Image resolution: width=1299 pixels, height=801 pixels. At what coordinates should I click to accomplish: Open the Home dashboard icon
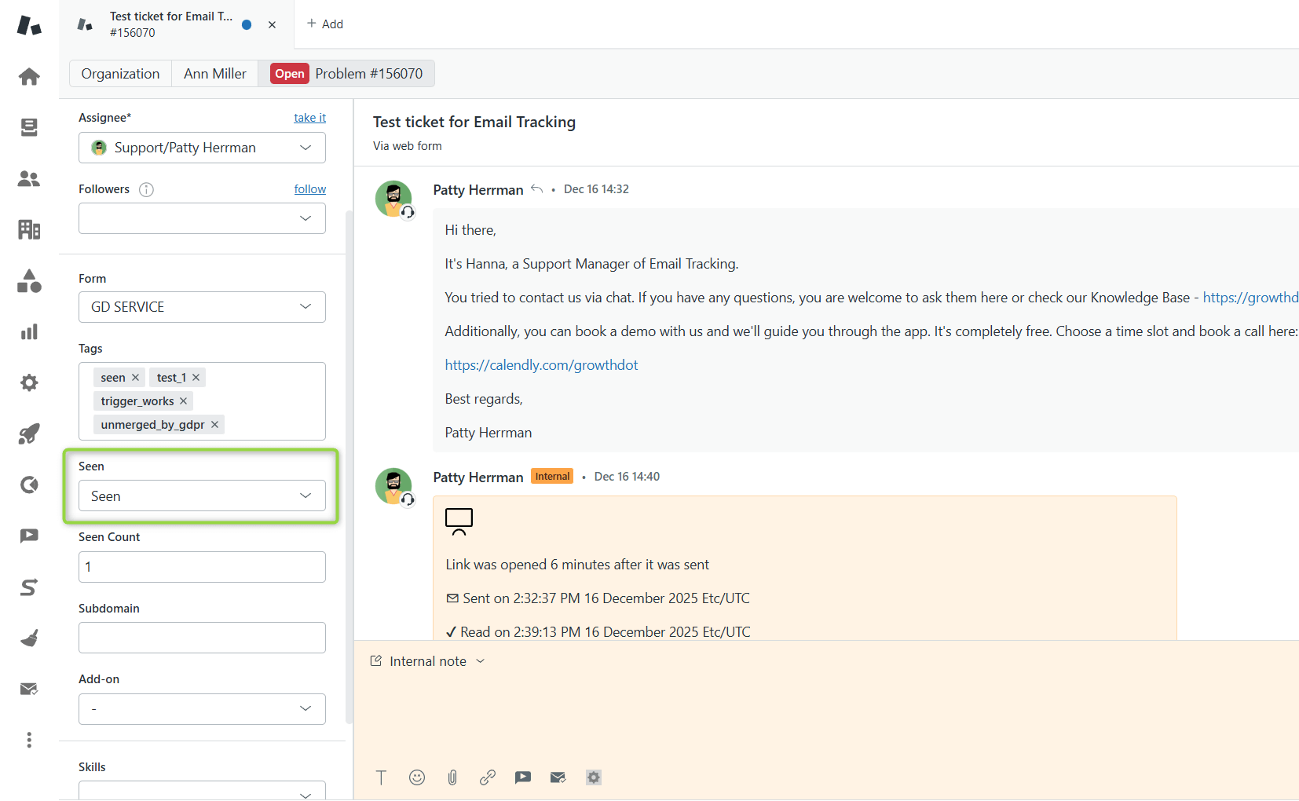(x=29, y=77)
